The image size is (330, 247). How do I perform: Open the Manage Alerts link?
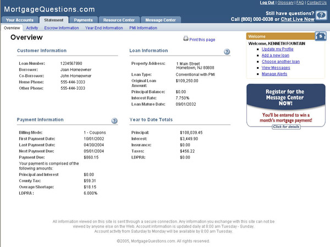pos(274,74)
